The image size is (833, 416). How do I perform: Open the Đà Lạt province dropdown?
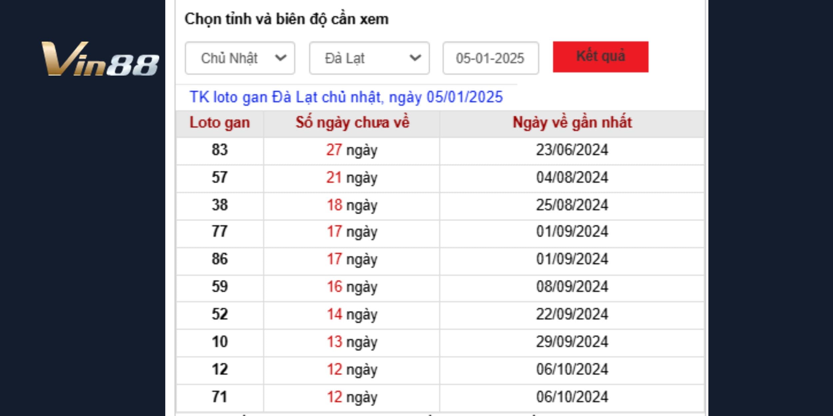[x=369, y=58]
